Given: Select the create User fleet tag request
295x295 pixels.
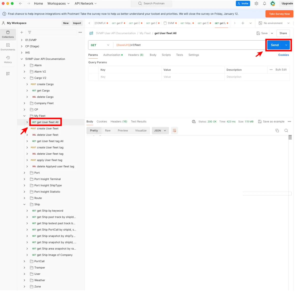Looking at the screenshot, I should 50,147.
